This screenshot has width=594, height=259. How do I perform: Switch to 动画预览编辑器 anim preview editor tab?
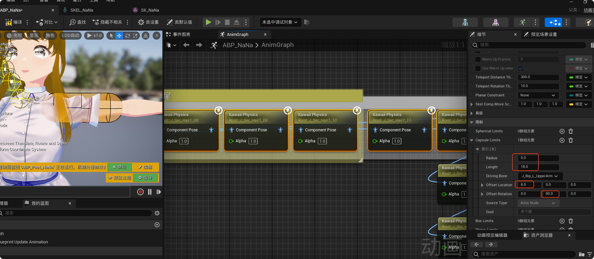(x=492, y=235)
